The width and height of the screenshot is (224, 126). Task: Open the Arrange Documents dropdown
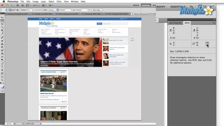(44, 6)
